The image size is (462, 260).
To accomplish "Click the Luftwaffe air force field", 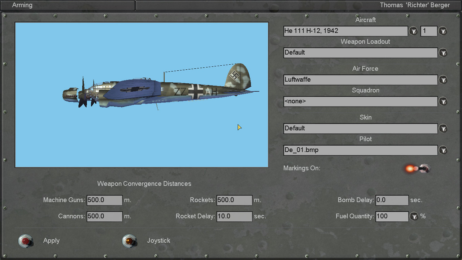I will coord(360,80).
